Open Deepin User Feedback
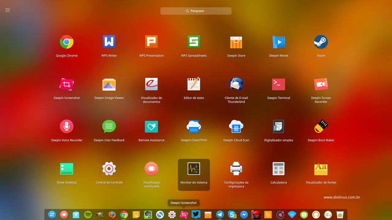392x220 pixels. coord(109,127)
